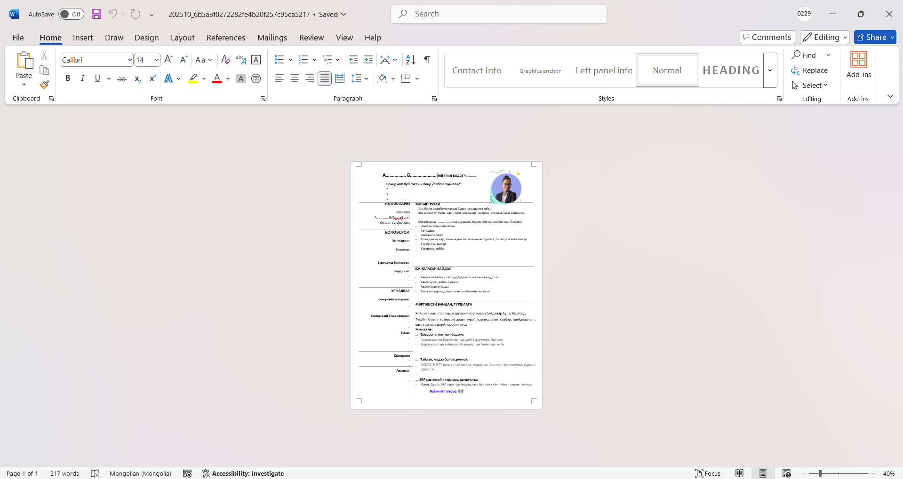Click the Save icon in title bar
This screenshot has height=479, width=903.
coord(96,14)
